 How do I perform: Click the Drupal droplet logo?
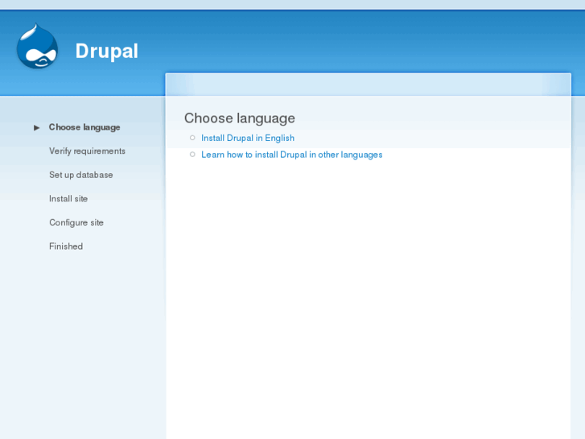coord(37,46)
